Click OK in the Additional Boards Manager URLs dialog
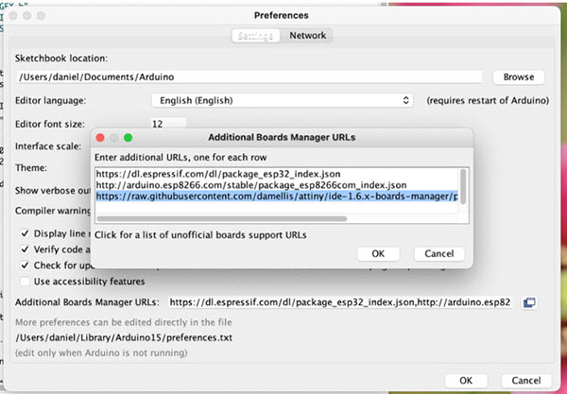Viewport: 567px width, 394px height. [378, 253]
